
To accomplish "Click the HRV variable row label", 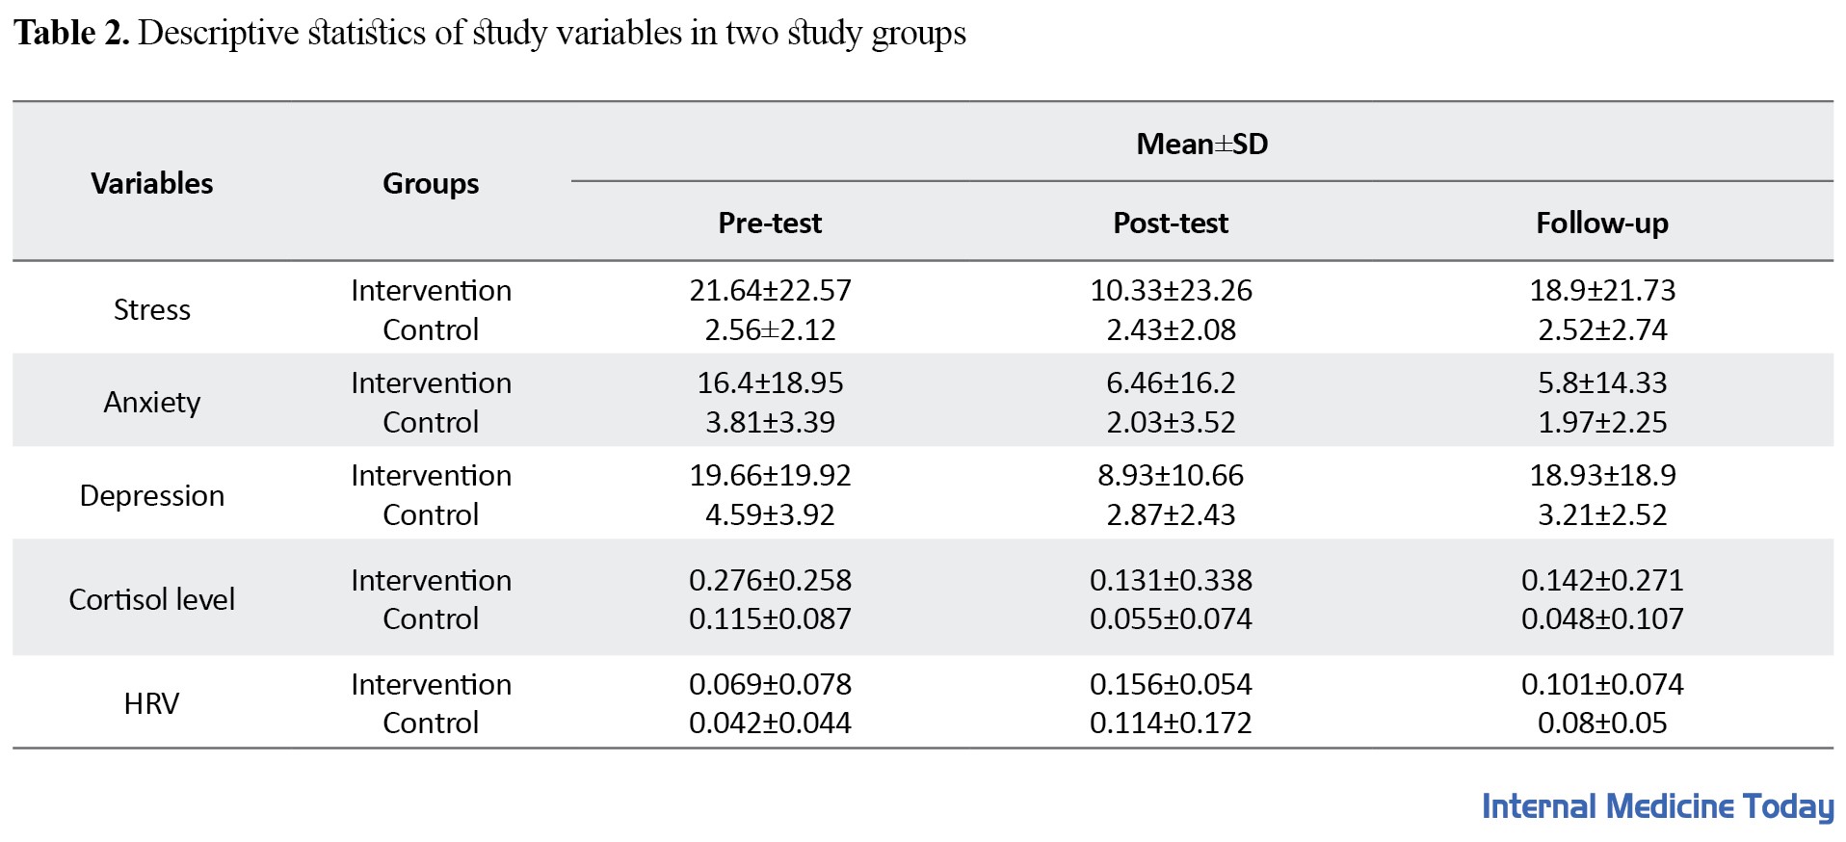I will tap(152, 703).
